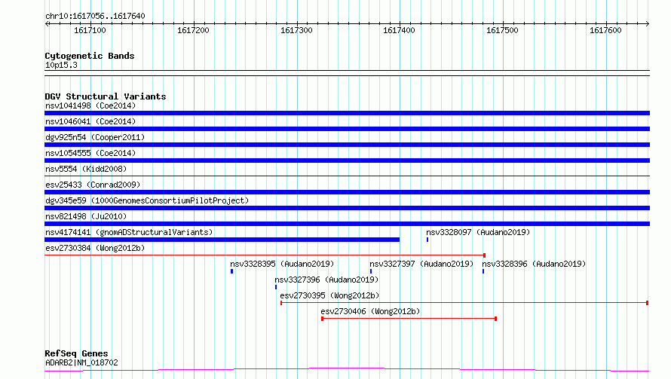
Task: Click the blue nsv3328395 marker
Action: click(232, 271)
